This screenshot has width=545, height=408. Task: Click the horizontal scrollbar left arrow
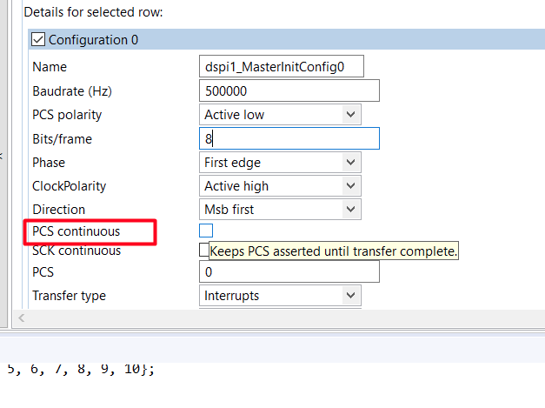click(x=22, y=318)
